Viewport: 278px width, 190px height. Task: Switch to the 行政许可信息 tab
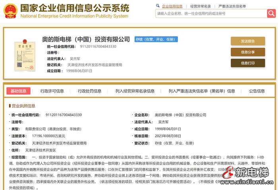(52, 91)
